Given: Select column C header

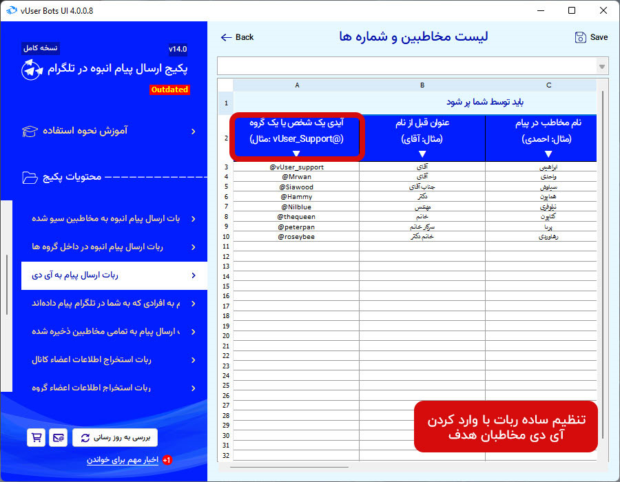Looking at the screenshot, I should 548,85.
